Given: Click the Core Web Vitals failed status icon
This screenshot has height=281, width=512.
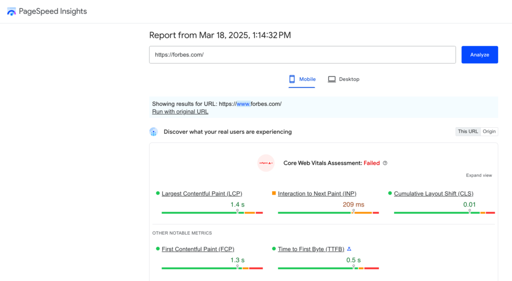Looking at the screenshot, I should click(x=266, y=163).
